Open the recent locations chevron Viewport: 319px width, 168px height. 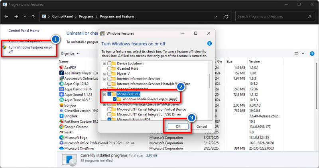coord(25,16)
